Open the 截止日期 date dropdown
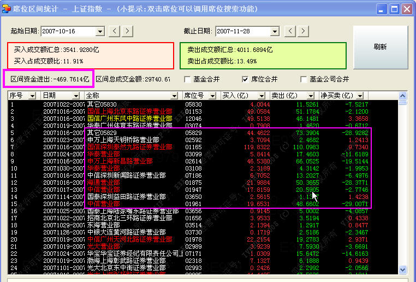 [x=276, y=31]
